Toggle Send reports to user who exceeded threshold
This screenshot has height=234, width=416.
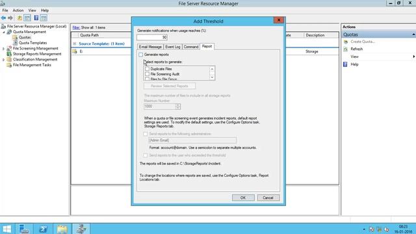146,155
